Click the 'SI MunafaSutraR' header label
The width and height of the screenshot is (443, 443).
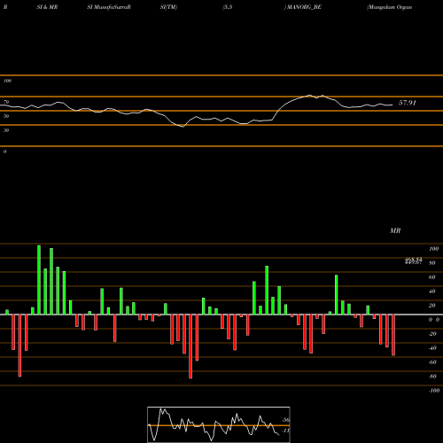(x=109, y=7)
